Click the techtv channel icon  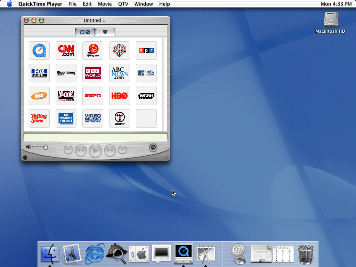click(x=120, y=119)
